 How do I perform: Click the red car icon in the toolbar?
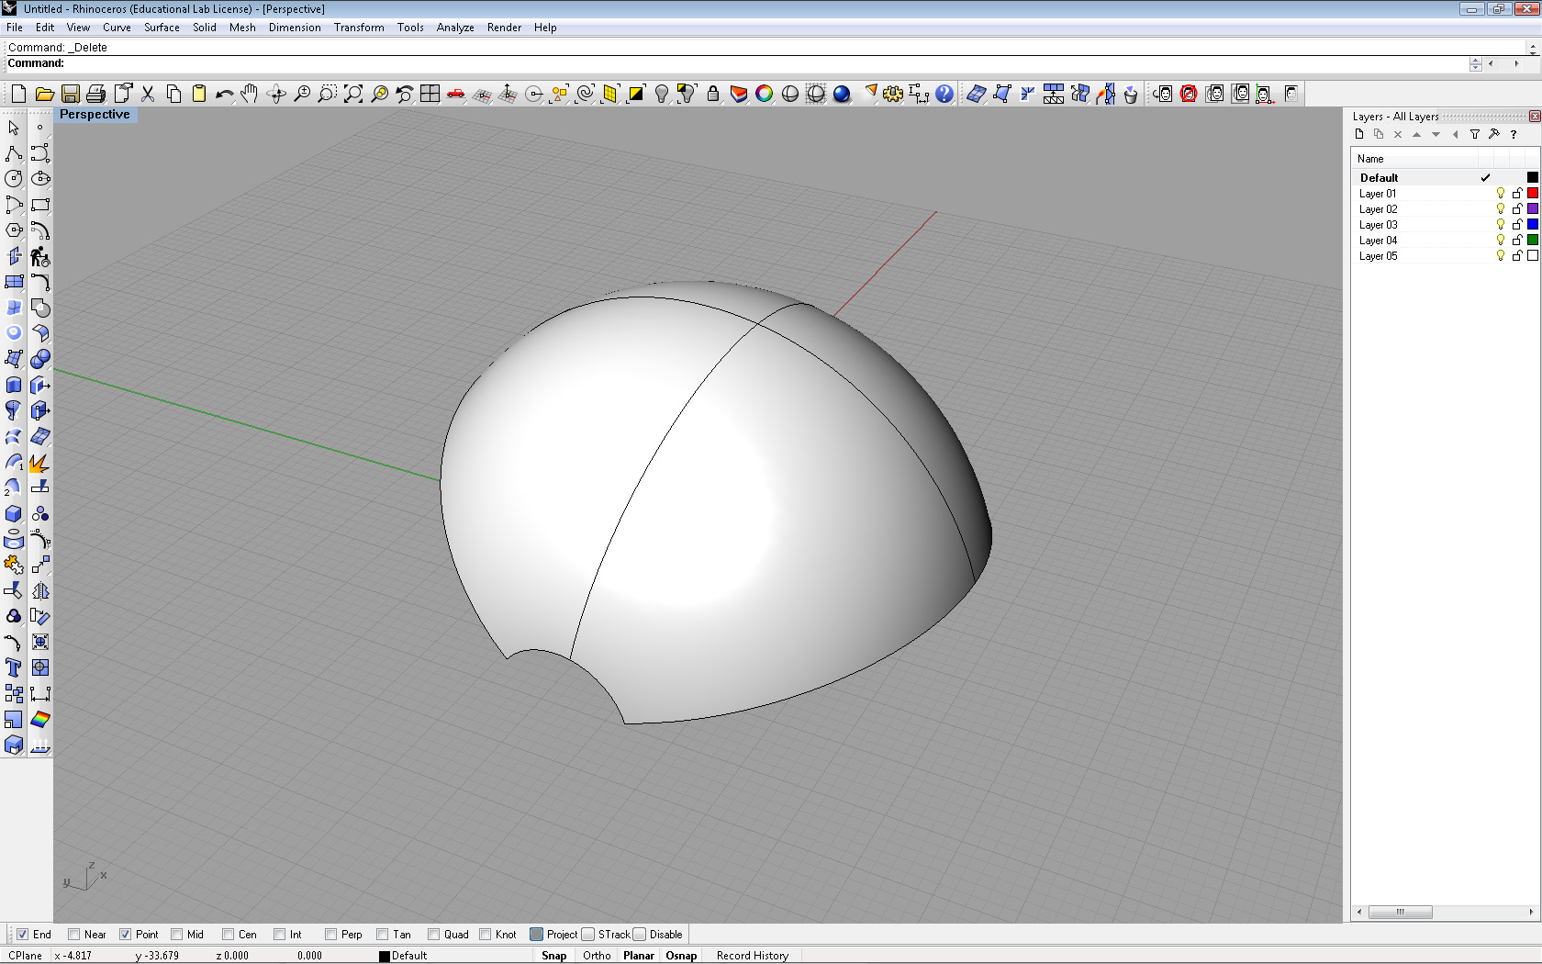(x=455, y=94)
